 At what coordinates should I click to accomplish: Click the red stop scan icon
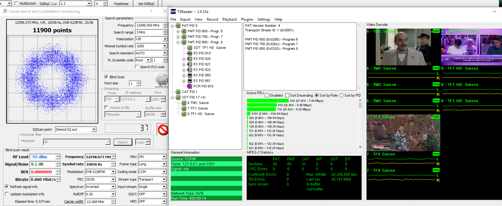point(162,130)
